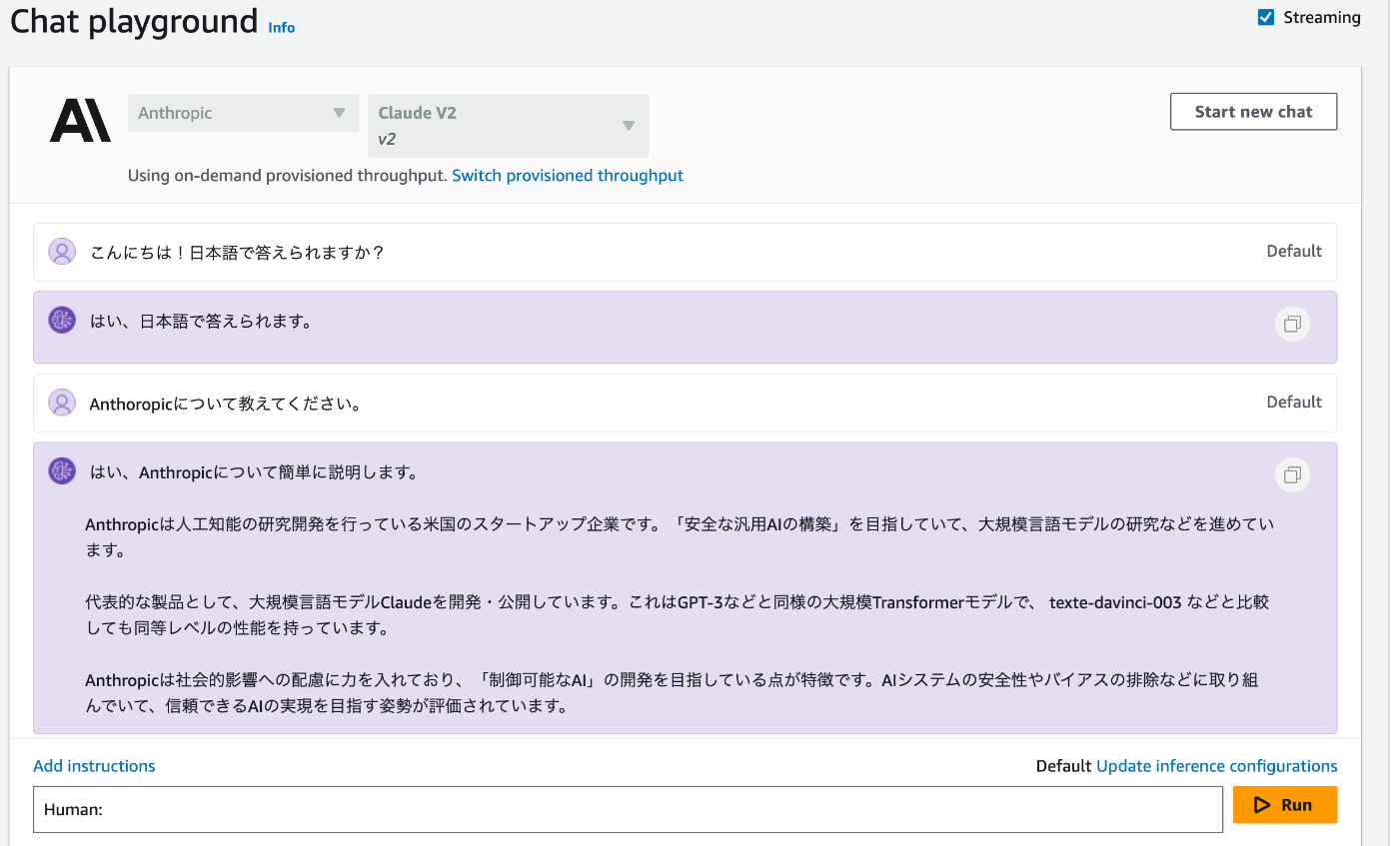The image size is (1399, 846).
Task: Click assistant brain icon beside 'はい、日本語で答えられます'
Action: click(x=62, y=320)
